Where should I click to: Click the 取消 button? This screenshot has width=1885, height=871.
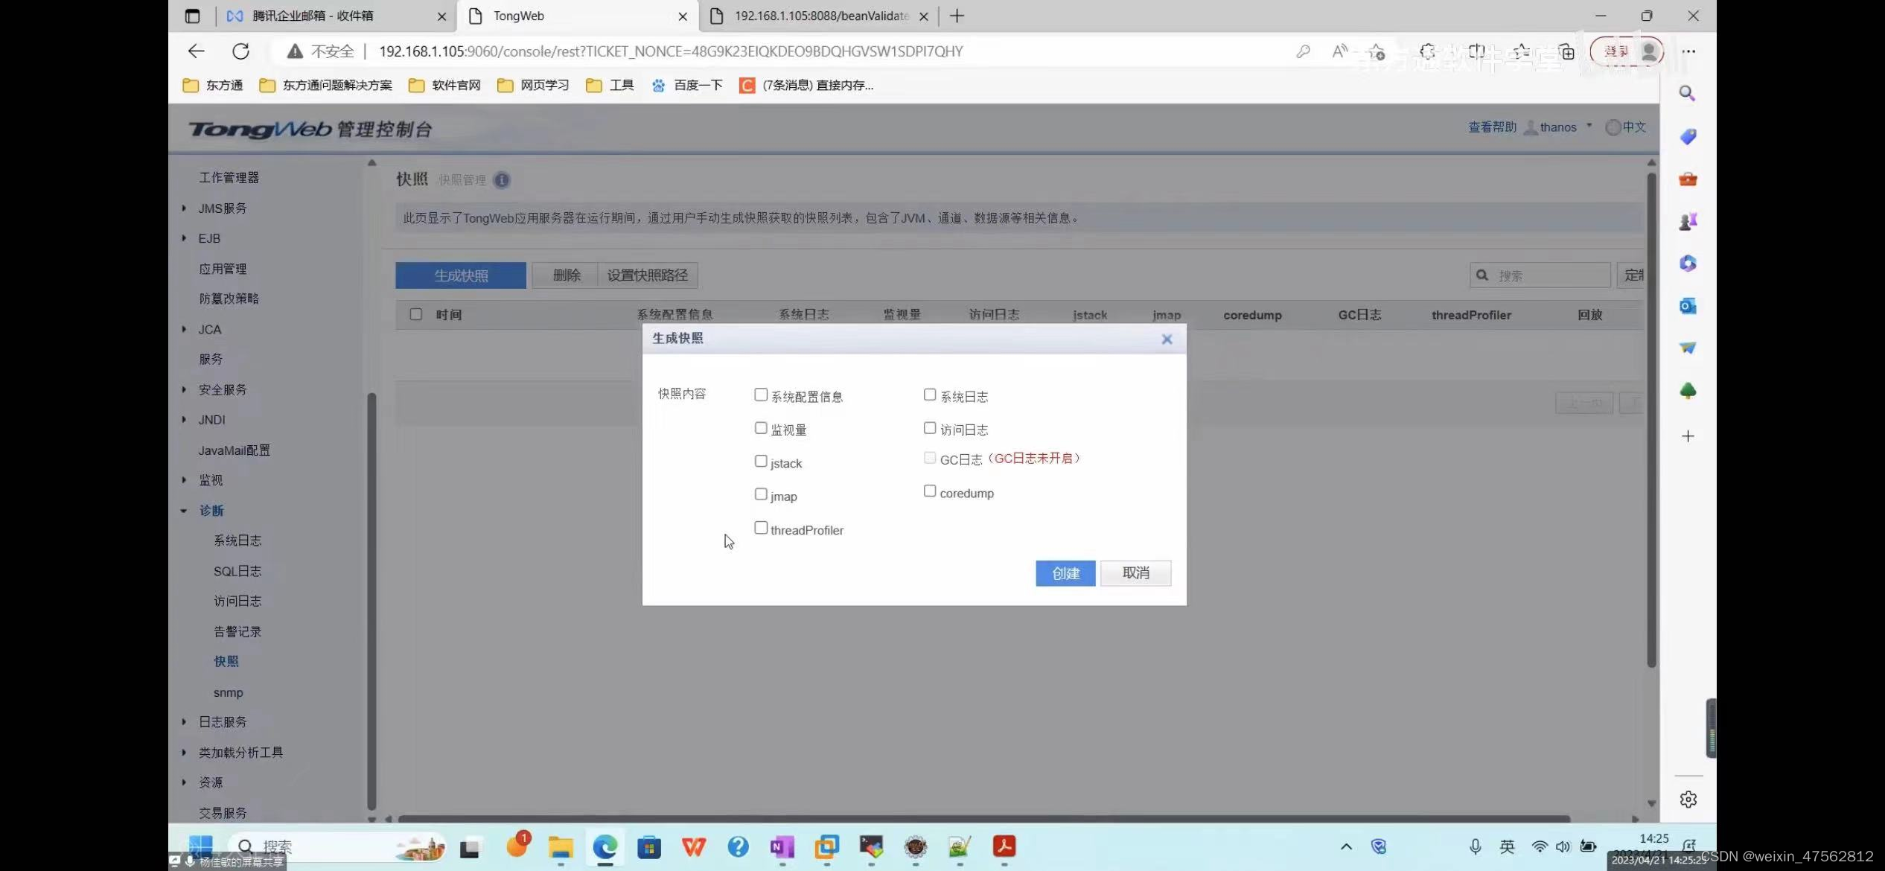tap(1135, 573)
